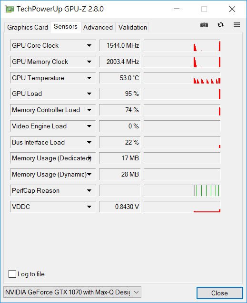Go to the Validation tab

(133, 27)
